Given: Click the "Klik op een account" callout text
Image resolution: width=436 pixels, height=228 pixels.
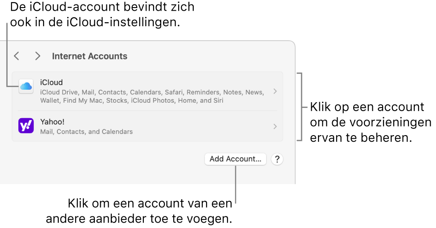Looking at the screenshot, I should pos(367,107).
